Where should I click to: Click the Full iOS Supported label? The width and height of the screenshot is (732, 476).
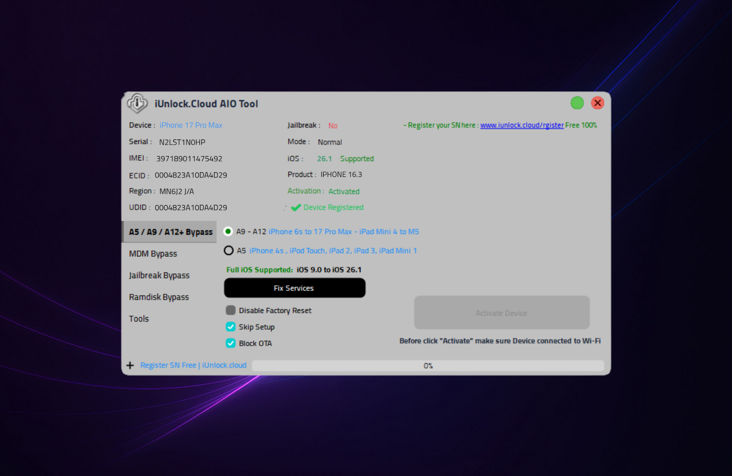click(259, 270)
